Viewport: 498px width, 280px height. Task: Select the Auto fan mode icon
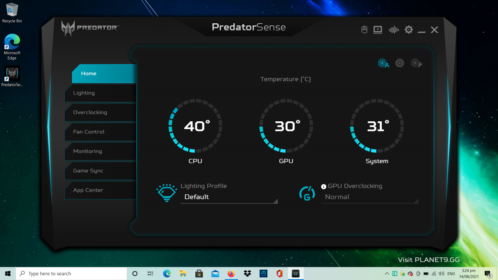[383, 63]
